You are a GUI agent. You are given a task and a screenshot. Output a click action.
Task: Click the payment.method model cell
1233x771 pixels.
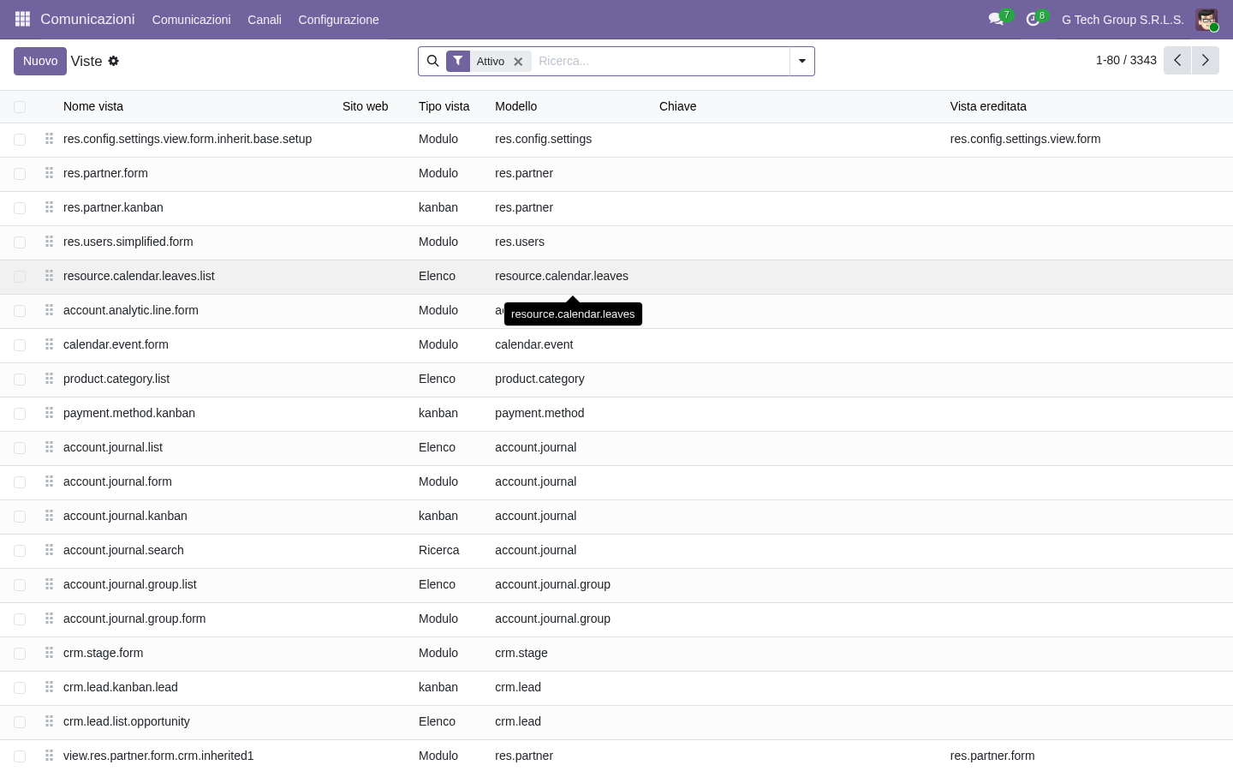point(539,413)
